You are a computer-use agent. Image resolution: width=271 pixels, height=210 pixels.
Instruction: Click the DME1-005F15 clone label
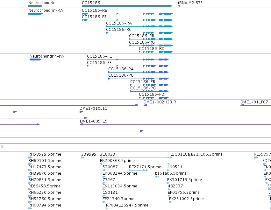pos(94,121)
